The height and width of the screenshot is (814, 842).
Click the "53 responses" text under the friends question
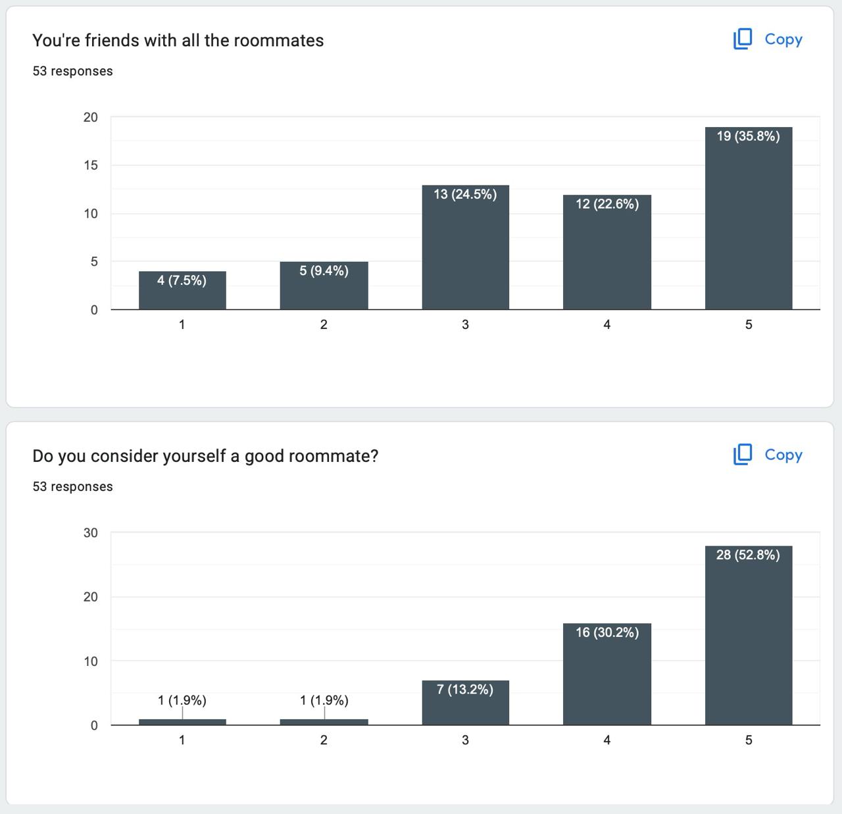pyautogui.click(x=73, y=71)
